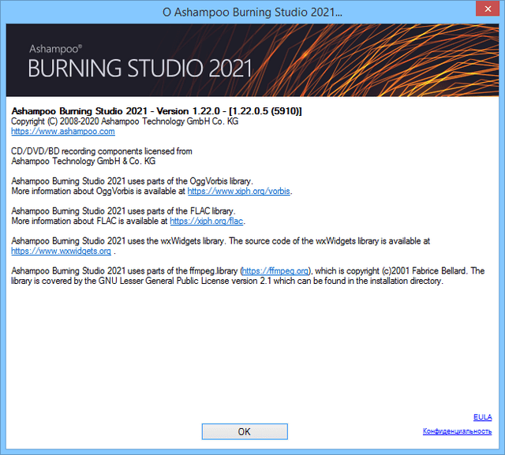
Task: Click the OK button
Action: 245,431
